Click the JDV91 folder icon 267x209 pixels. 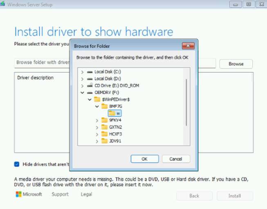pos(104,141)
